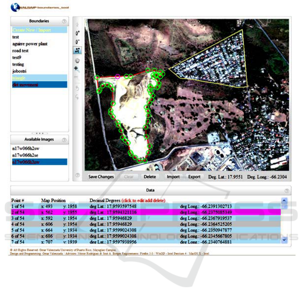Click the undo arrow icon
This screenshot has height=299, width=304.
tap(77, 88)
